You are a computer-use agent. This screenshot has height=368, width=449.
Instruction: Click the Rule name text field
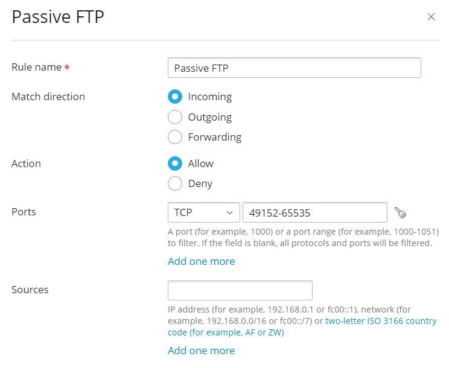[294, 68]
